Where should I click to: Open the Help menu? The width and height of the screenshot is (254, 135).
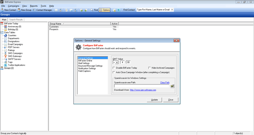point(52,6)
